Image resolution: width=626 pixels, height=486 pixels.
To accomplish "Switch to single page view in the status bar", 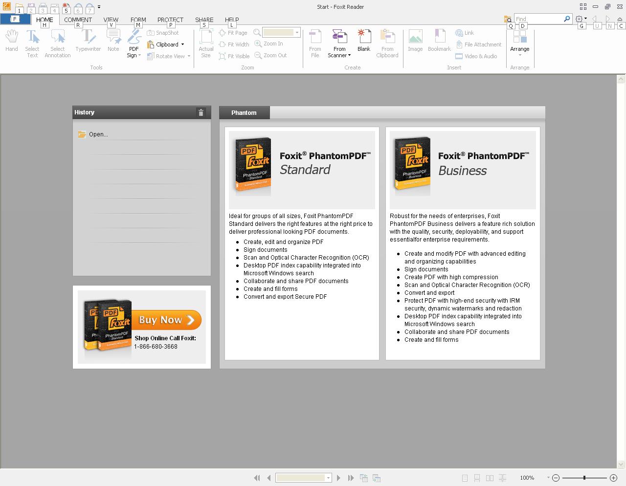I will 465,478.
